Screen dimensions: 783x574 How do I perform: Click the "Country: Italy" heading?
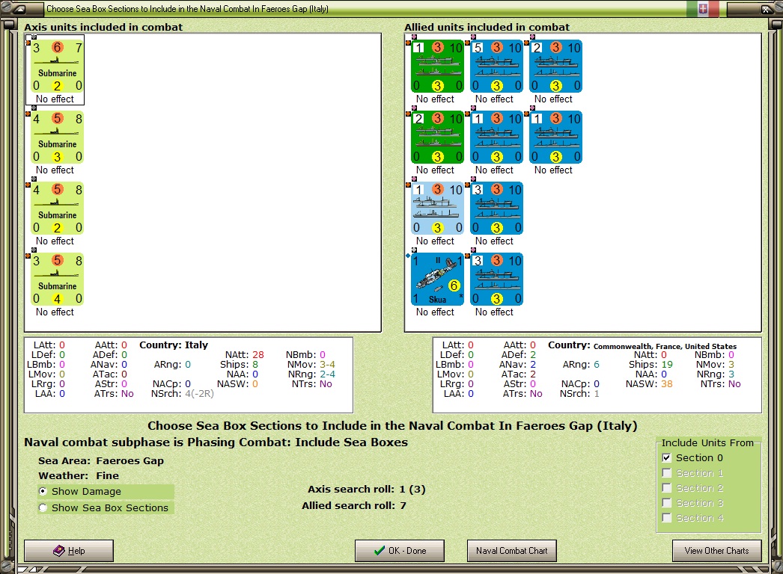173,345
